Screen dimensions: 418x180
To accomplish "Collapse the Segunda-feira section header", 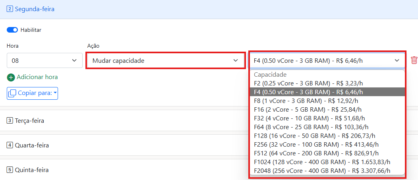I will click(35, 9).
